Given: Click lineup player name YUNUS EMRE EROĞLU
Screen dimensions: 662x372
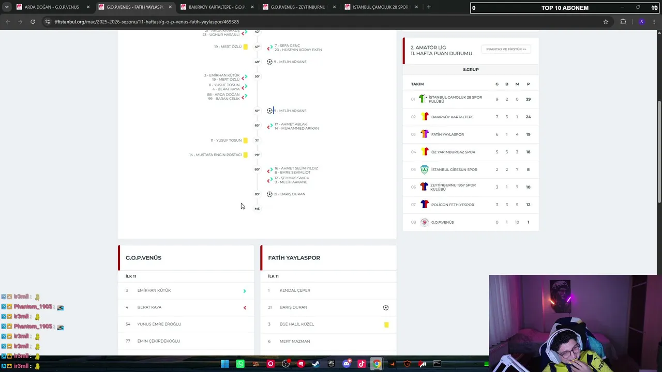Looking at the screenshot, I should [159, 324].
